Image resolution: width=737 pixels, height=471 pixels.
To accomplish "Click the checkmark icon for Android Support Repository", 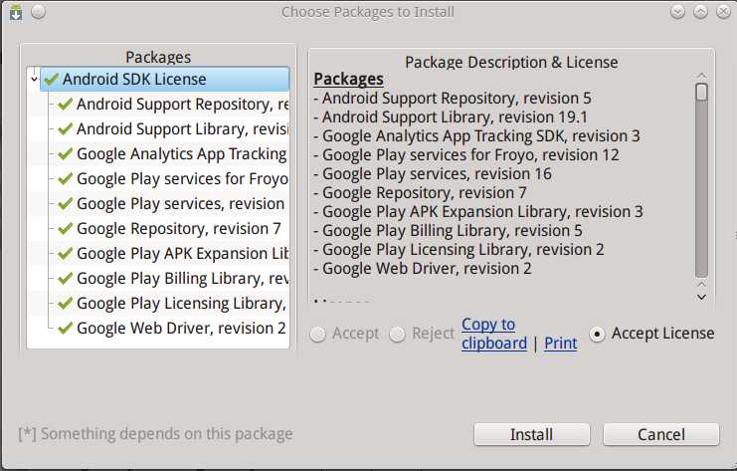I will click(x=65, y=104).
